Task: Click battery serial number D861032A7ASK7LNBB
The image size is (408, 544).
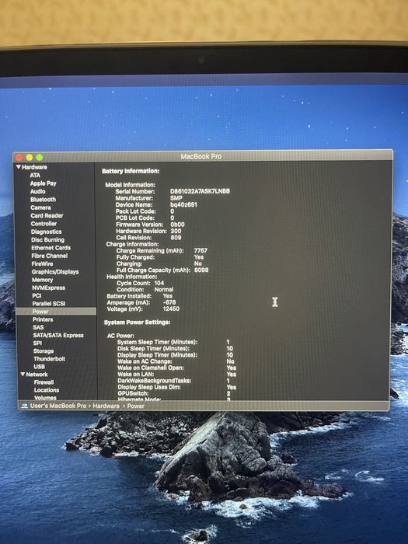Action: [x=201, y=191]
